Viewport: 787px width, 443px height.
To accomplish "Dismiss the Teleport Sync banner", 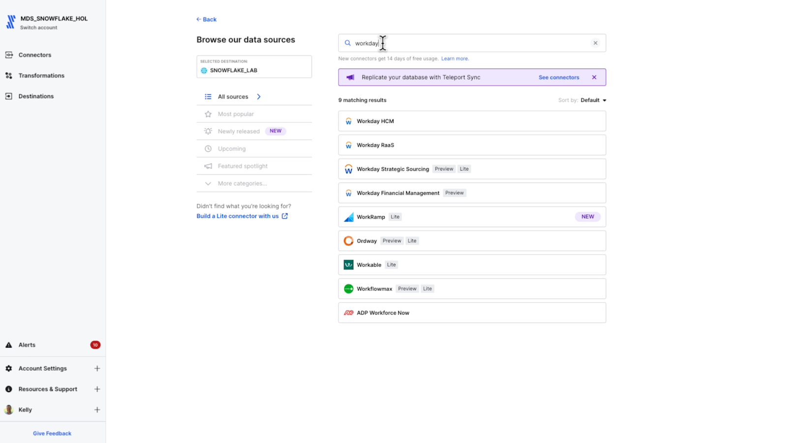I will coord(594,77).
